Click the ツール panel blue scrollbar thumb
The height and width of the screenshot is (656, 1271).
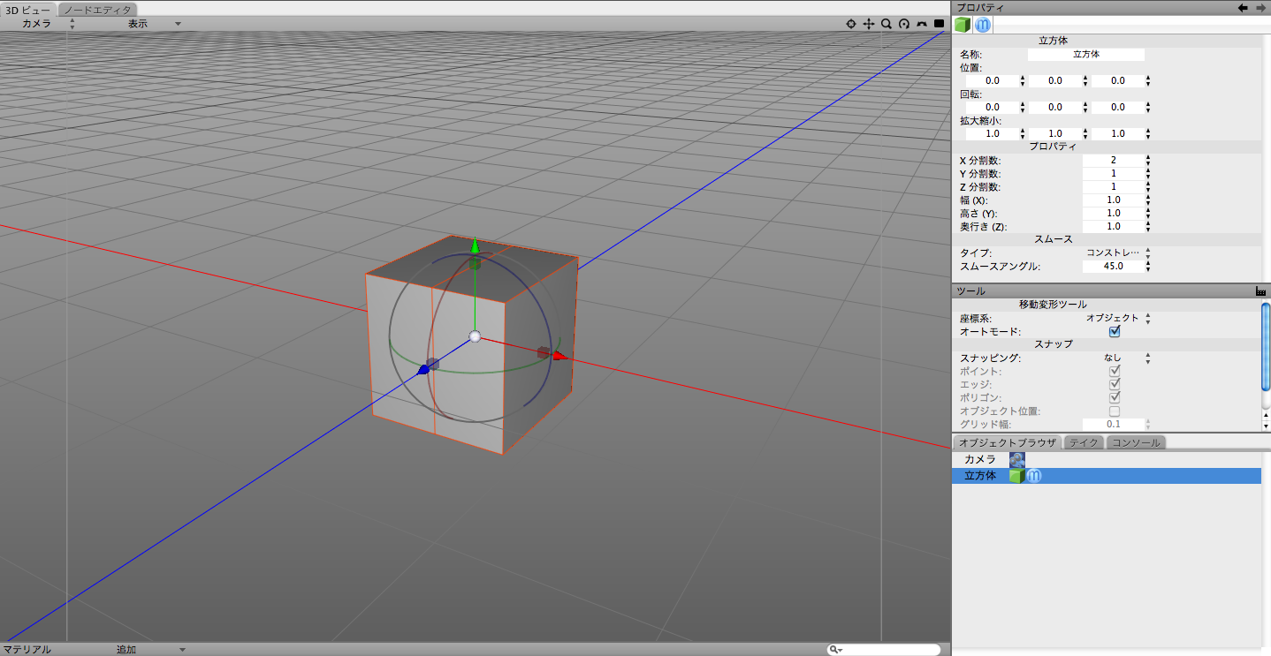(x=1266, y=346)
